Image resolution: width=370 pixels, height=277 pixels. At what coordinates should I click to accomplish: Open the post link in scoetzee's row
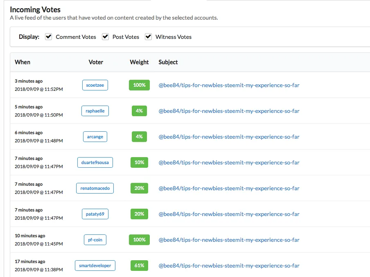229,85
